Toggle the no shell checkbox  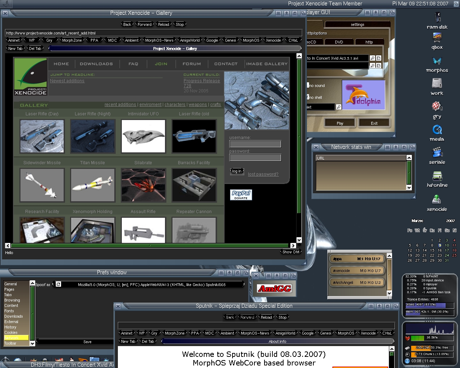(308, 97)
